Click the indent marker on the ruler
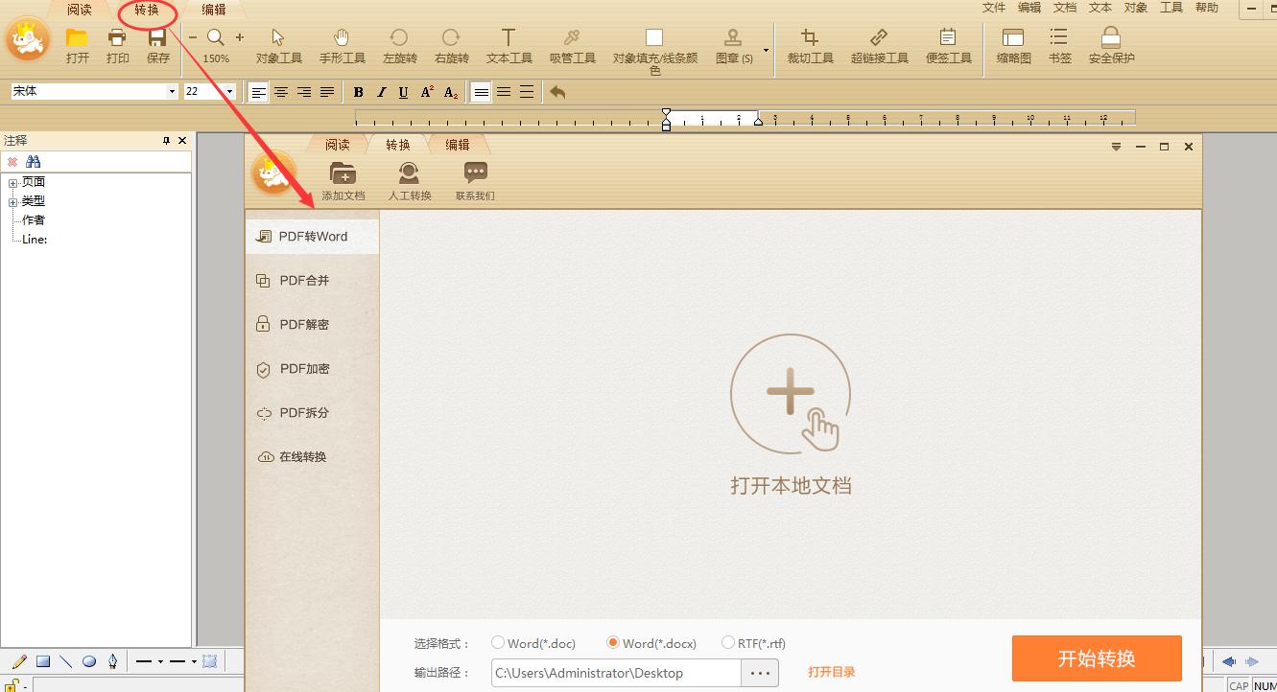The width and height of the screenshot is (1277, 692). 666,120
